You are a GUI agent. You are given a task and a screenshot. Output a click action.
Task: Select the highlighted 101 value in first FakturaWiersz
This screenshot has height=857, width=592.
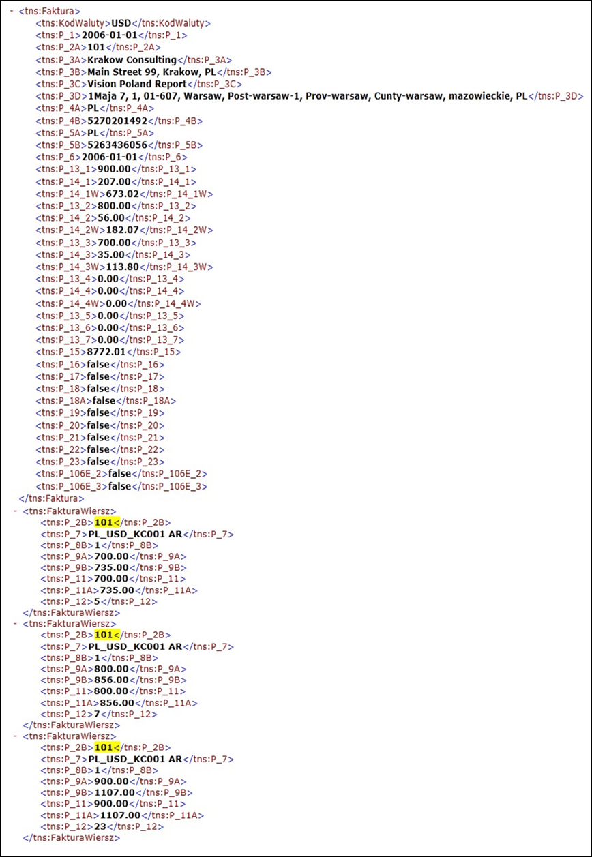click(107, 522)
